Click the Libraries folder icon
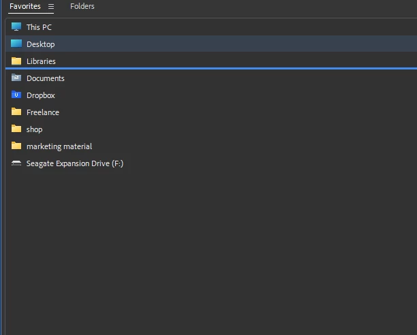 tap(16, 61)
